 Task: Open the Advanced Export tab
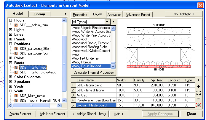pyautogui.click(x=138, y=15)
